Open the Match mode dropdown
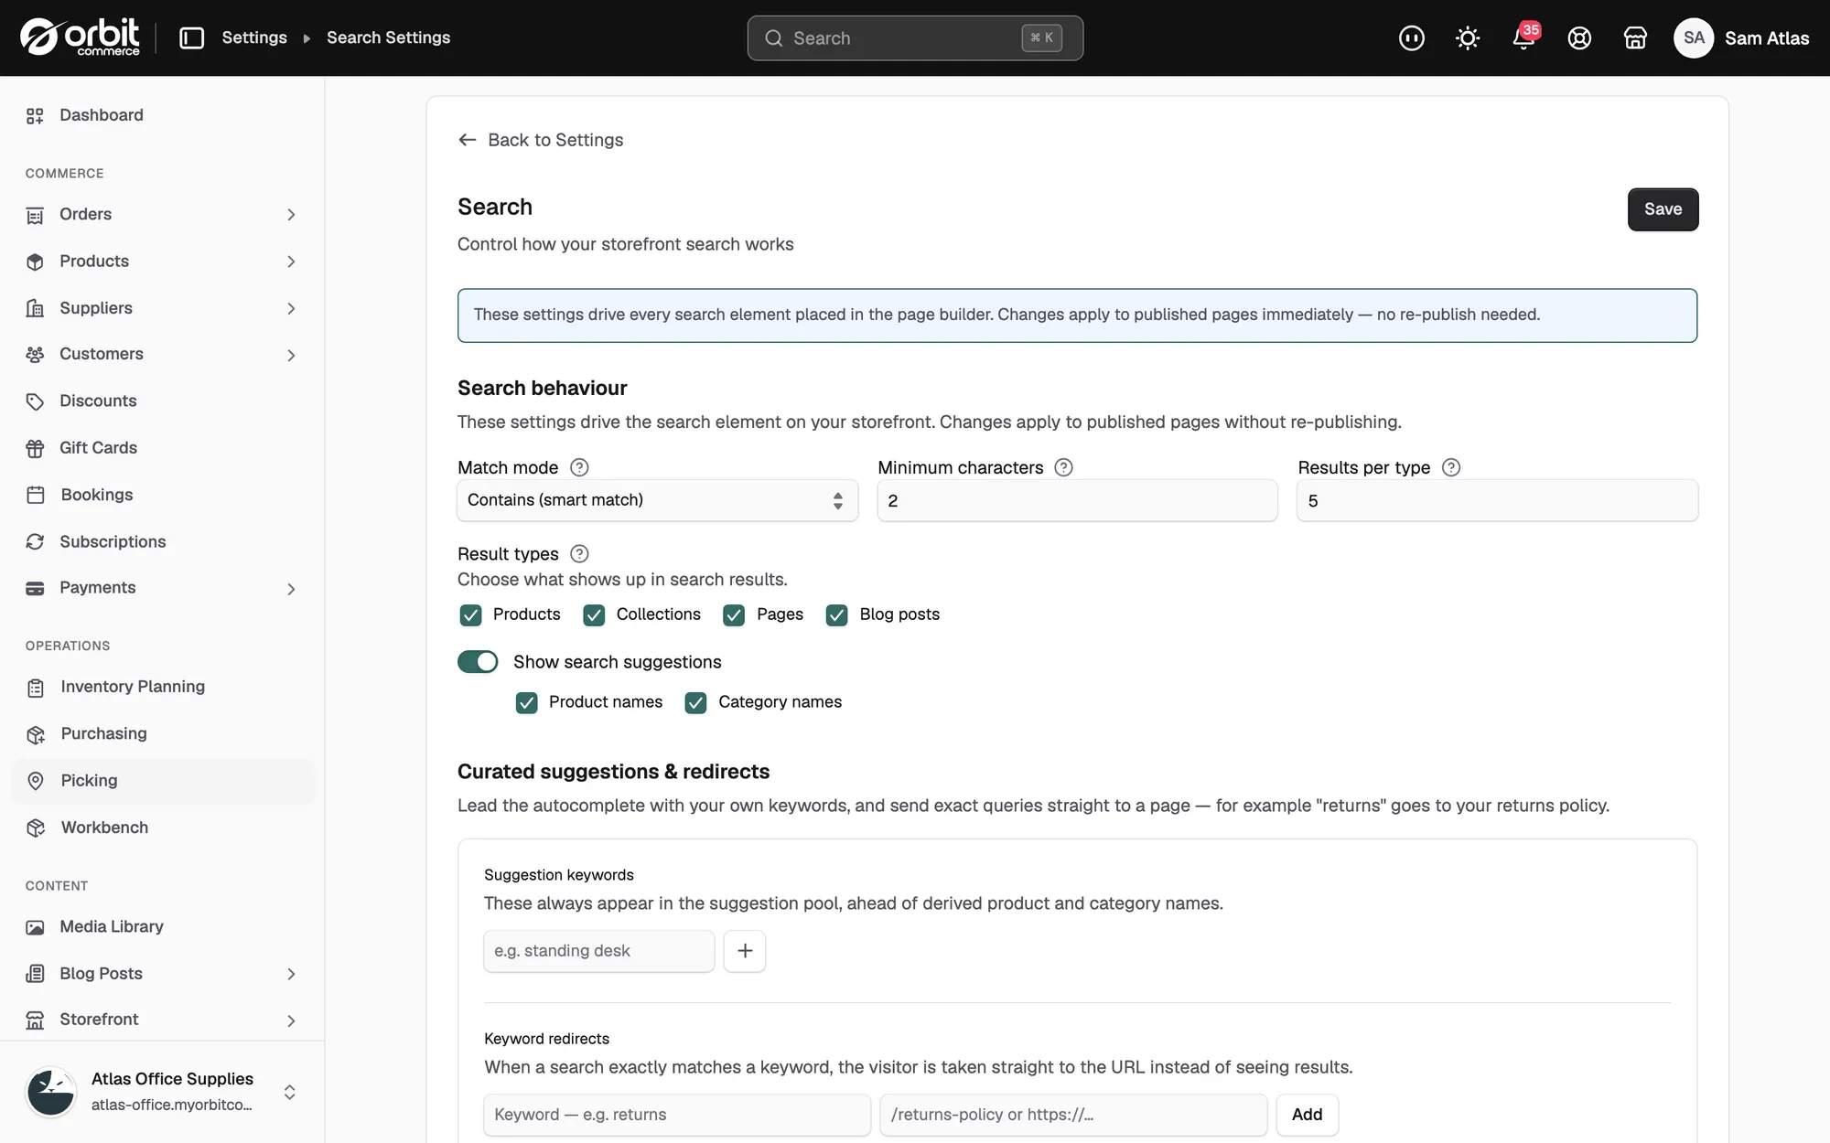The width and height of the screenshot is (1830, 1143). (657, 500)
